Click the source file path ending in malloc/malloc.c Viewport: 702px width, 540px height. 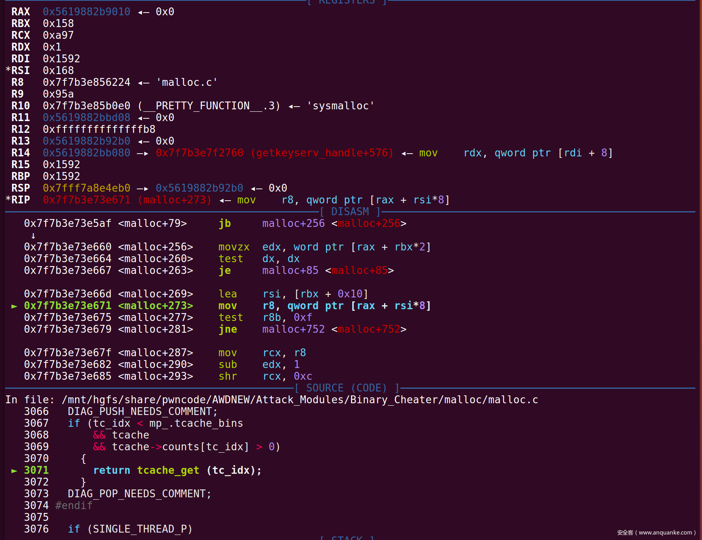coord(300,400)
